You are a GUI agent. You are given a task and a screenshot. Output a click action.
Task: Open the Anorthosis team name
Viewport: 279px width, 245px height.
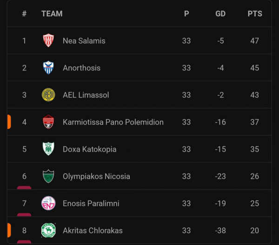[x=81, y=68]
